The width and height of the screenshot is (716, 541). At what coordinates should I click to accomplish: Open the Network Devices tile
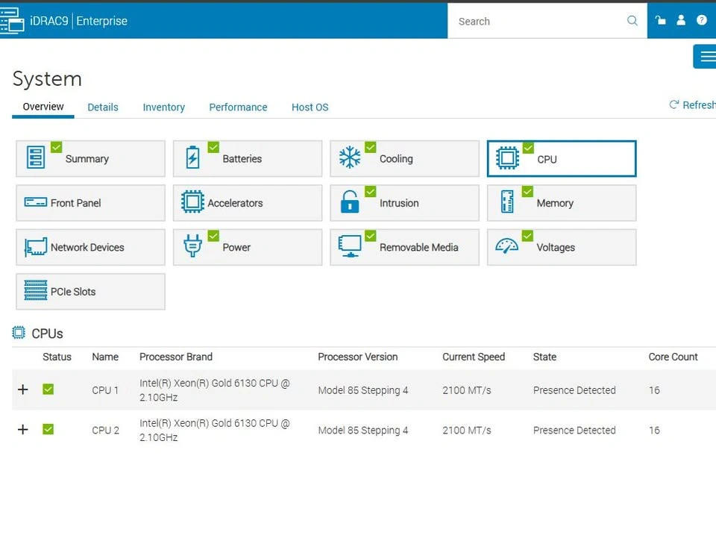(89, 247)
